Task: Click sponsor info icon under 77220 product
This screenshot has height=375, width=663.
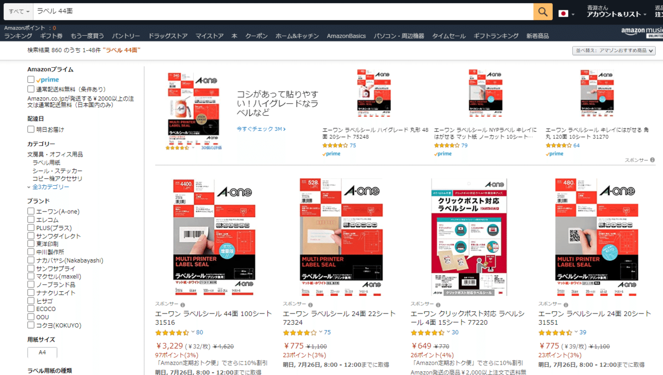Action: pos(438,305)
